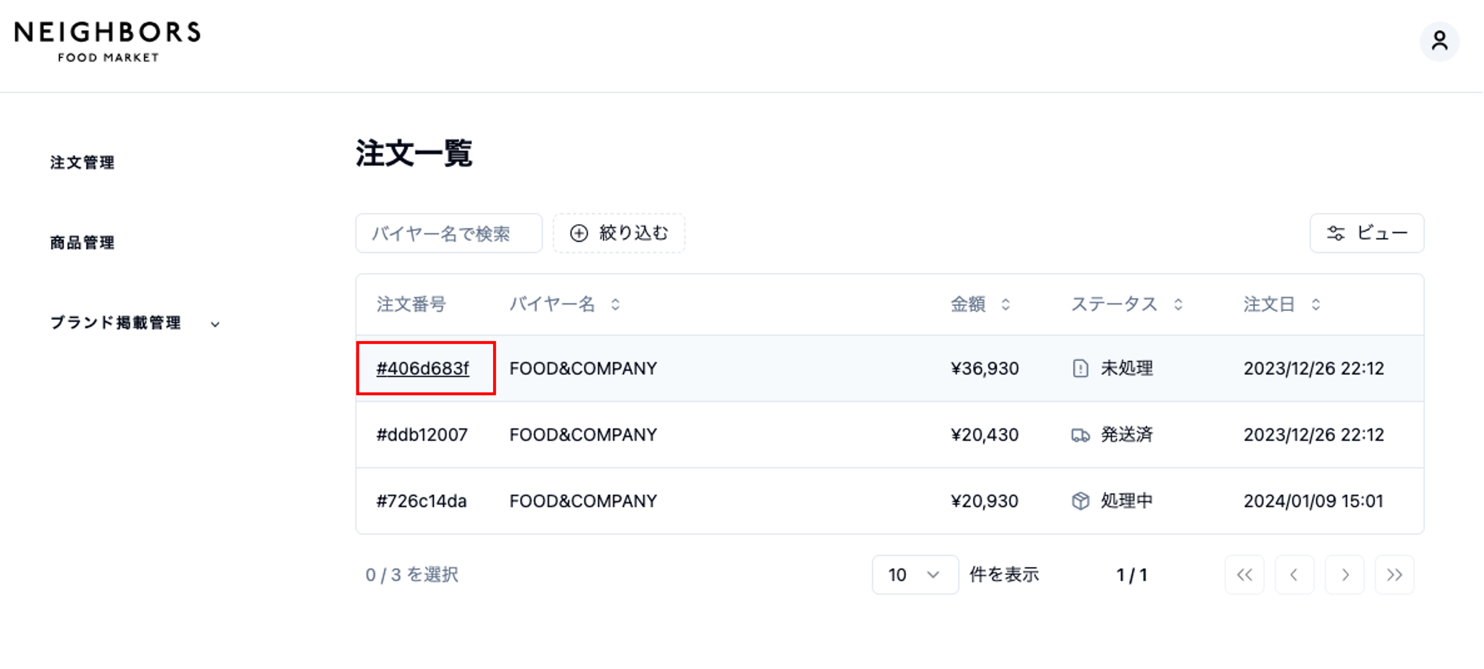This screenshot has height=669, width=1484.
Task: Open the rows per page dropdown
Action: (x=915, y=575)
